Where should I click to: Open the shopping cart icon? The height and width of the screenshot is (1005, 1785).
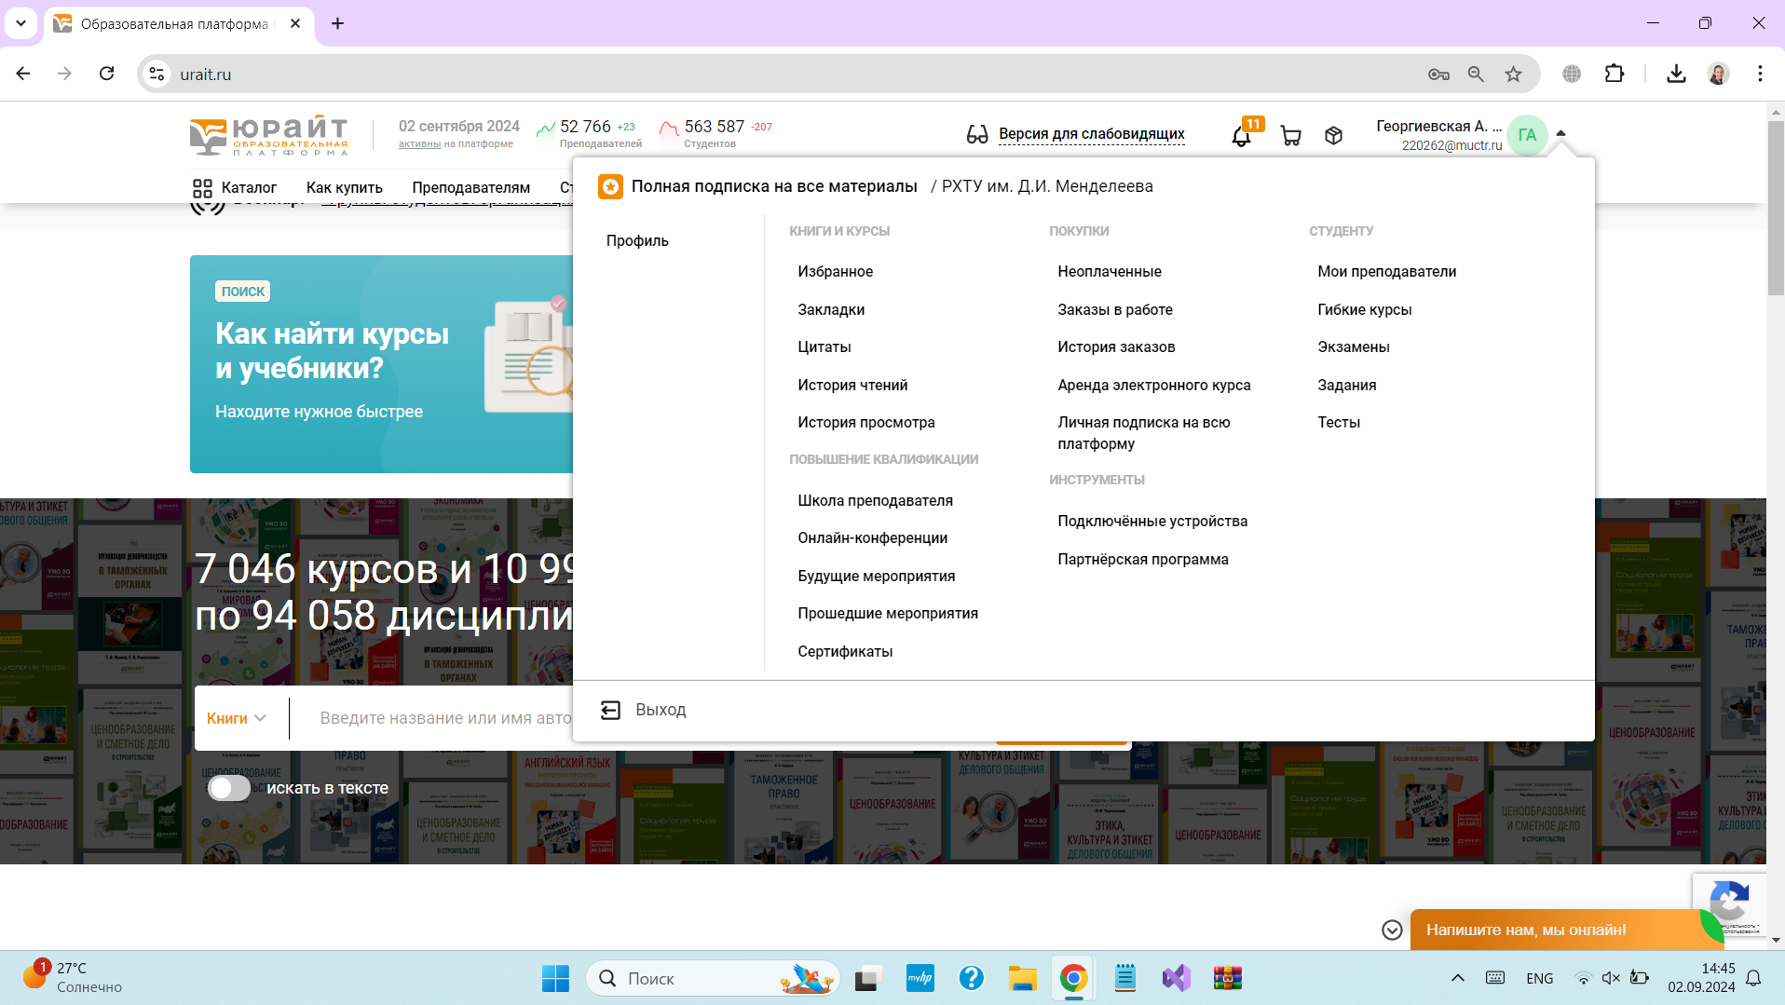tap(1290, 136)
